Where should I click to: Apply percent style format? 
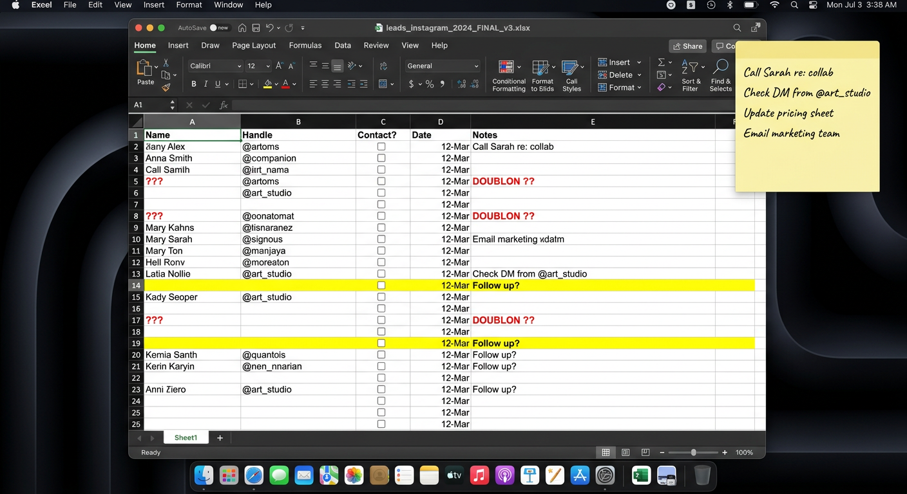tap(430, 84)
